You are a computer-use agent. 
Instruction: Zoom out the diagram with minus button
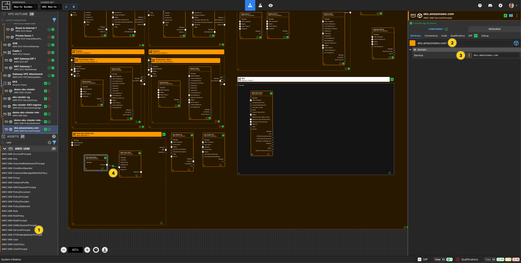64,250
